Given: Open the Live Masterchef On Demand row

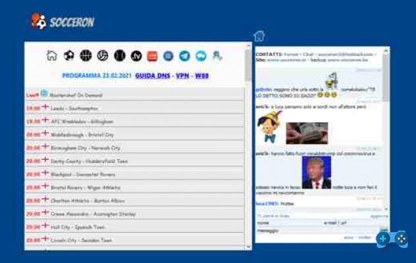Looking at the screenshot, I should pyautogui.click(x=134, y=94).
